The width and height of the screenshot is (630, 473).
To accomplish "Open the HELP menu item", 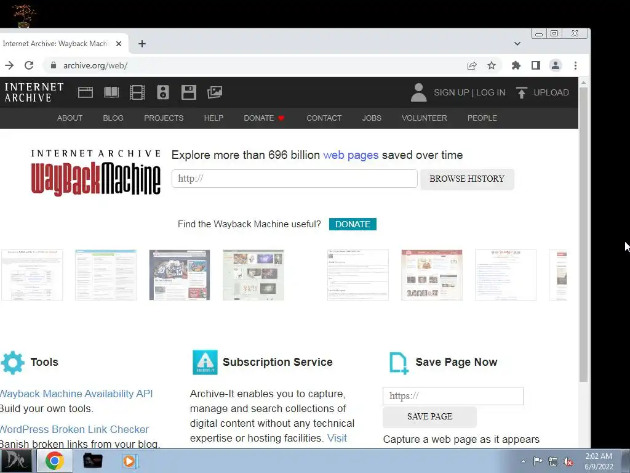I will point(213,118).
